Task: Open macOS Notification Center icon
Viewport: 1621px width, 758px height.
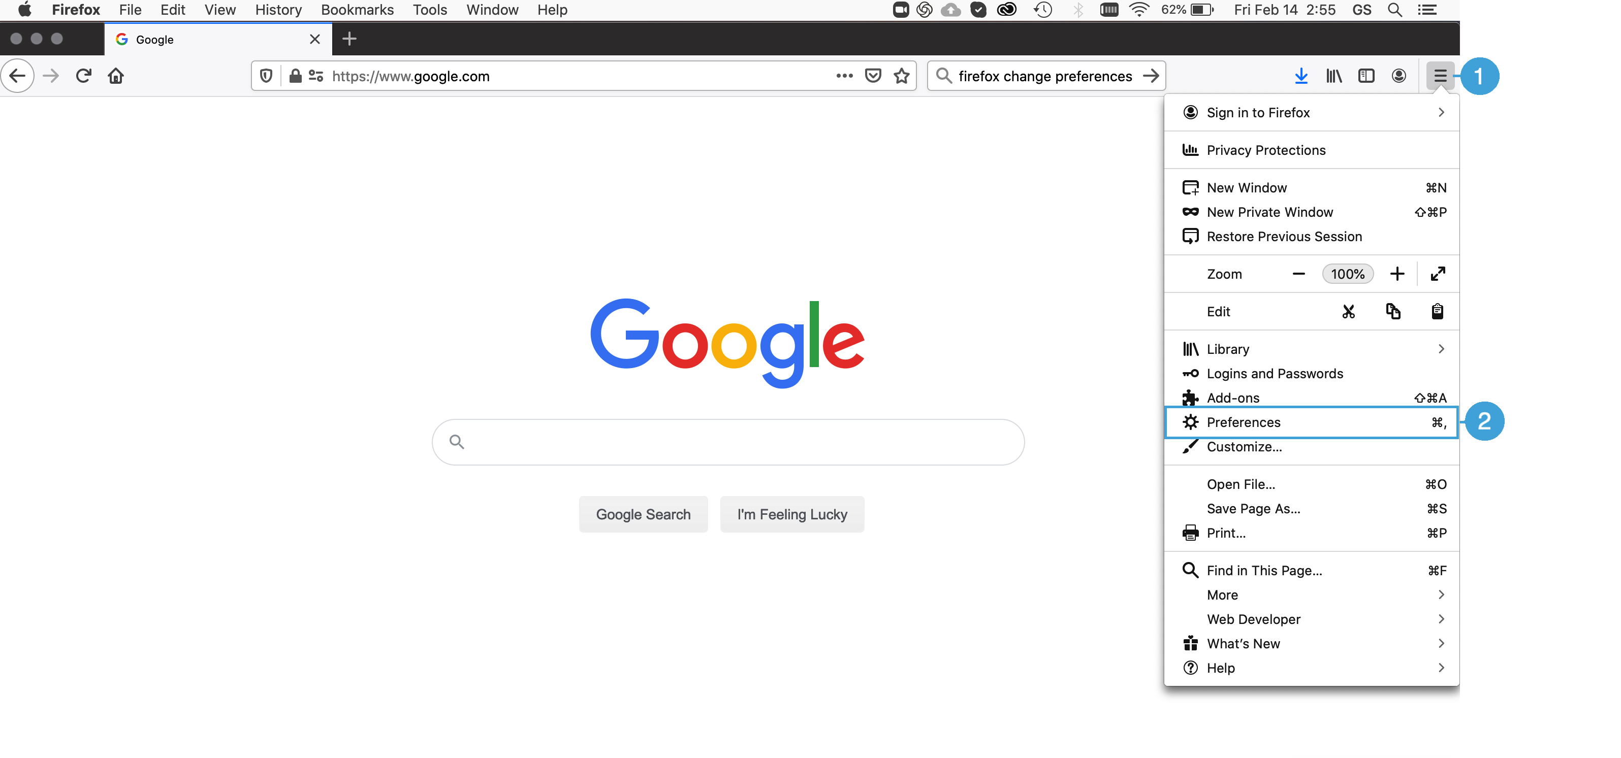Action: 1427,10
